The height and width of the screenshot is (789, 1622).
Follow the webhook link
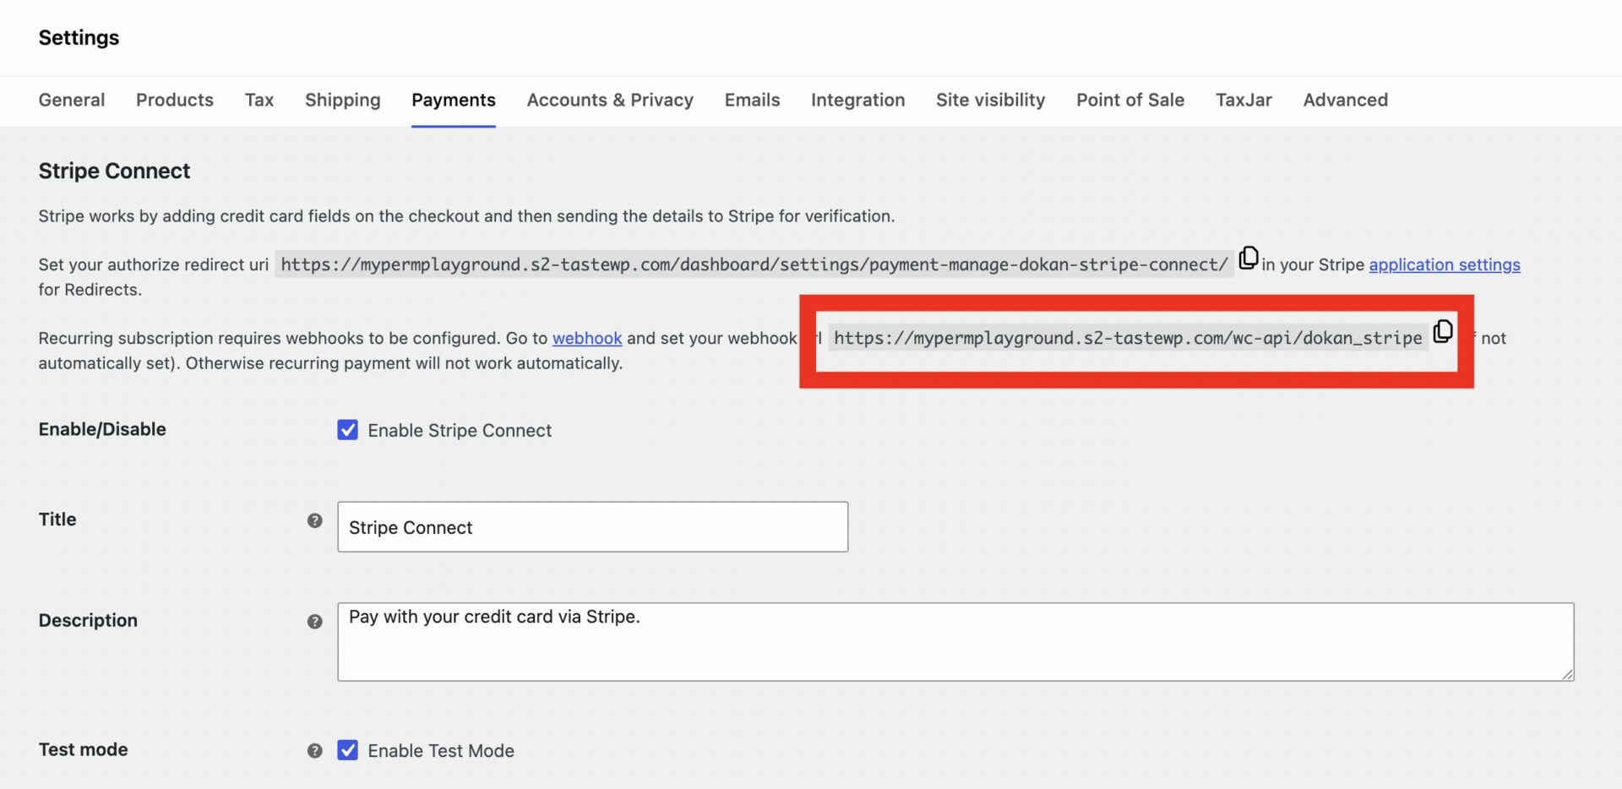point(587,338)
